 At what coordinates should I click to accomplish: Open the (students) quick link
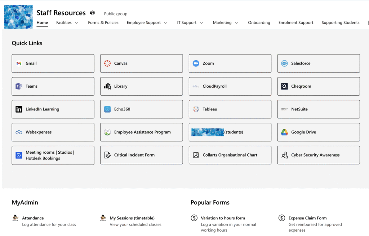pyautogui.click(x=230, y=132)
